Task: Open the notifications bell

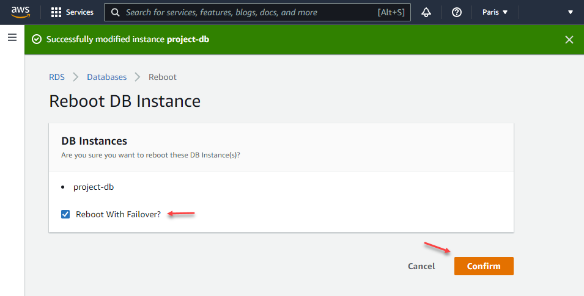Action: click(426, 12)
